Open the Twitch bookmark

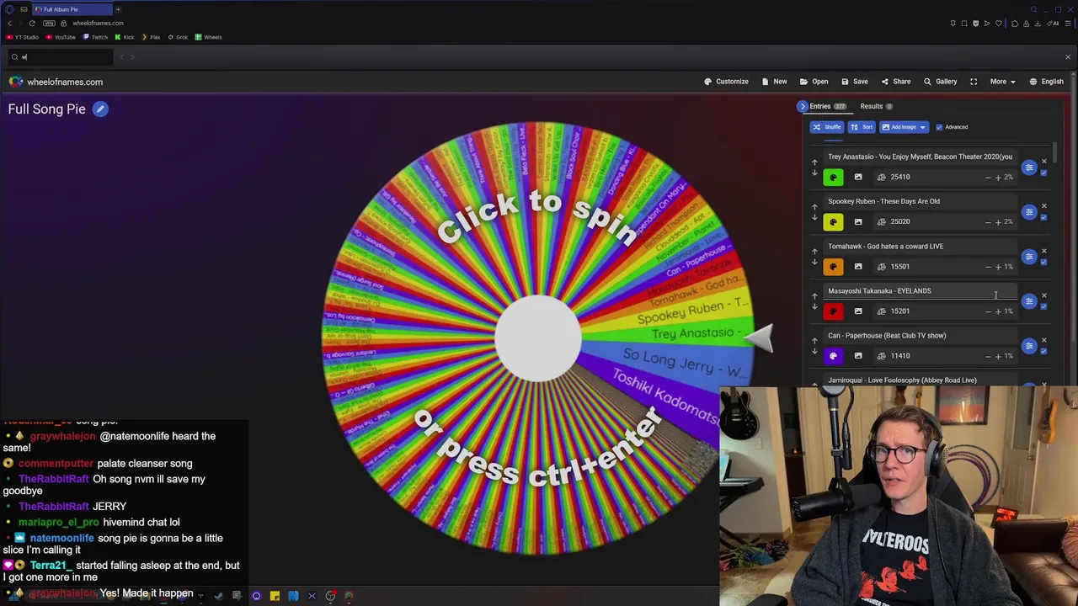(95, 37)
